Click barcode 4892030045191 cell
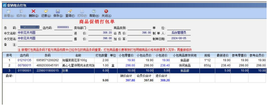Image resolution: width=268 pixels, height=106 pixels. 48,65
